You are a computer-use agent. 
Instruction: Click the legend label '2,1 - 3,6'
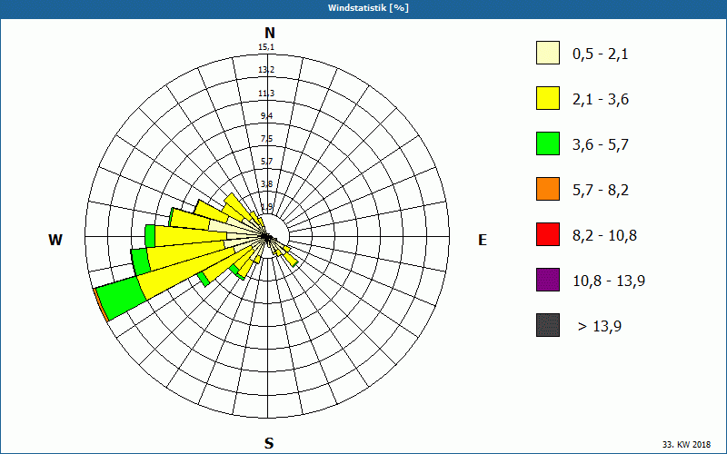click(601, 100)
